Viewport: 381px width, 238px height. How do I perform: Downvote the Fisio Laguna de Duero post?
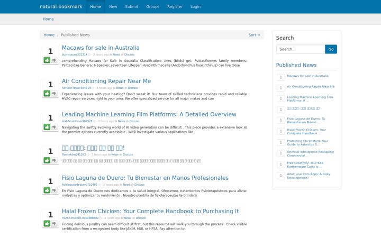tap(54, 190)
